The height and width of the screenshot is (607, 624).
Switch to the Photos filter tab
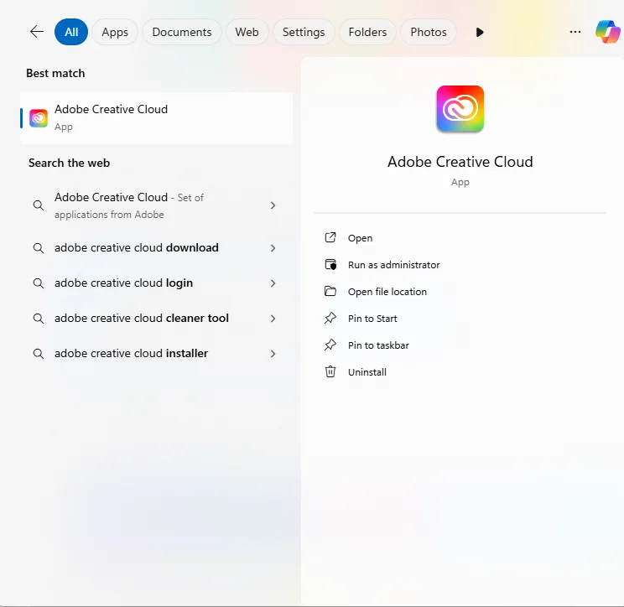(x=429, y=32)
